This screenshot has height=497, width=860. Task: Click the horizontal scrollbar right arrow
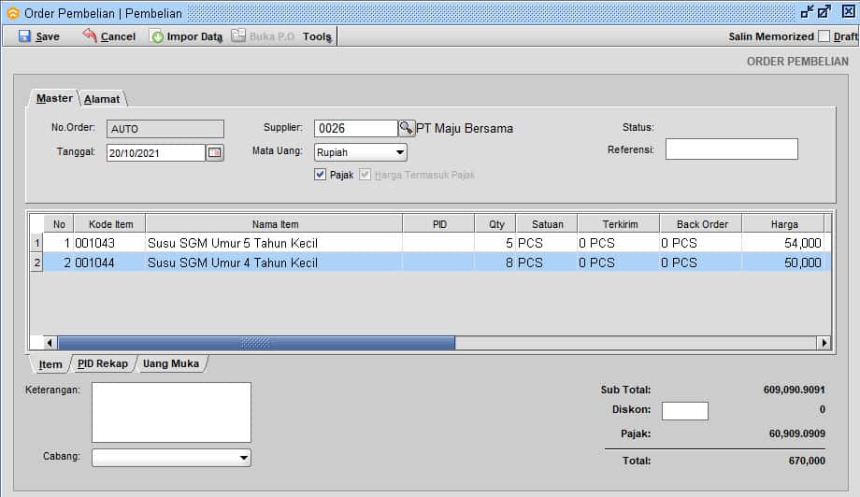click(824, 343)
